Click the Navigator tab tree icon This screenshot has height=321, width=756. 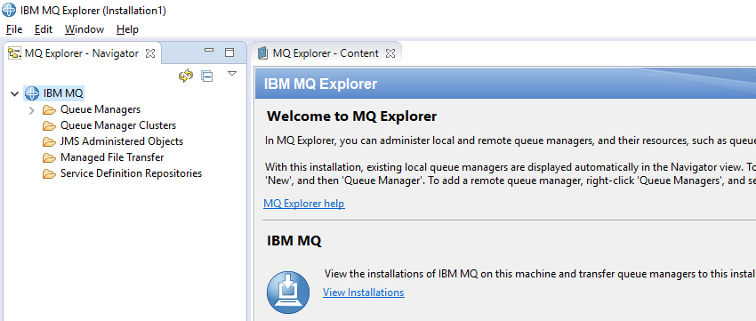(14, 53)
